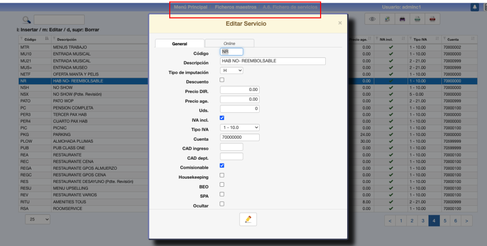The height and width of the screenshot is (246, 487).
Task: Uncheck the IVA incl. checkbox
Action: pyautogui.click(x=222, y=118)
